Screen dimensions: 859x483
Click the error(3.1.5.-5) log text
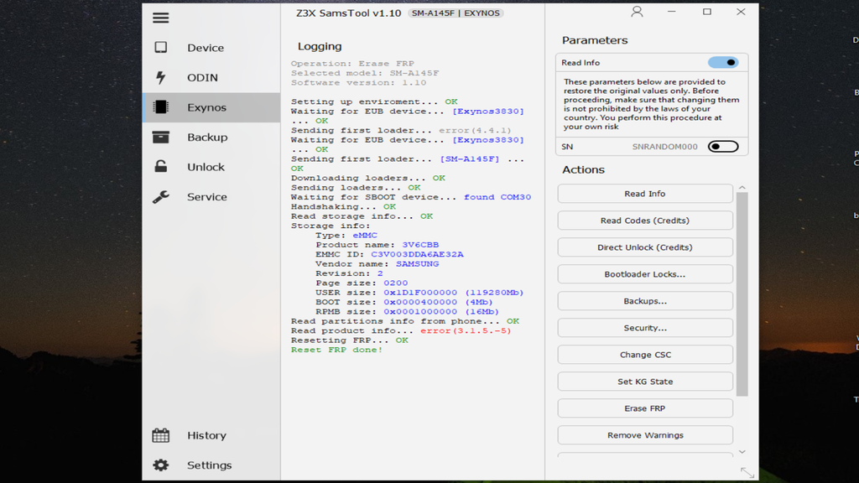466,330
